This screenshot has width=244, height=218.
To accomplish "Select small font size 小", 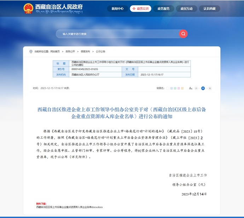I will point(196,88).
